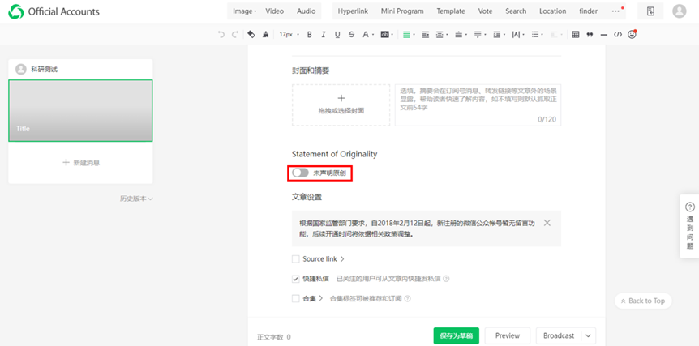Expand the 历史版本 version history

[135, 199]
